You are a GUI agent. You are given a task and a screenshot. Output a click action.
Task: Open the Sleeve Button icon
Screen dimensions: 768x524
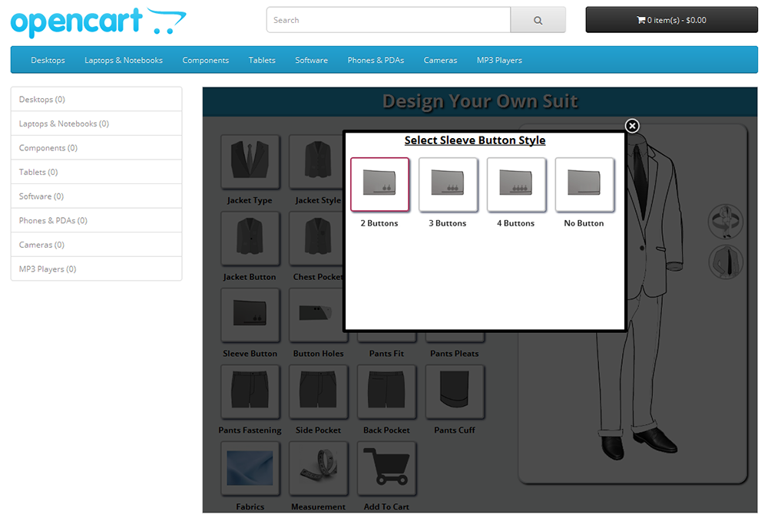tap(250, 315)
